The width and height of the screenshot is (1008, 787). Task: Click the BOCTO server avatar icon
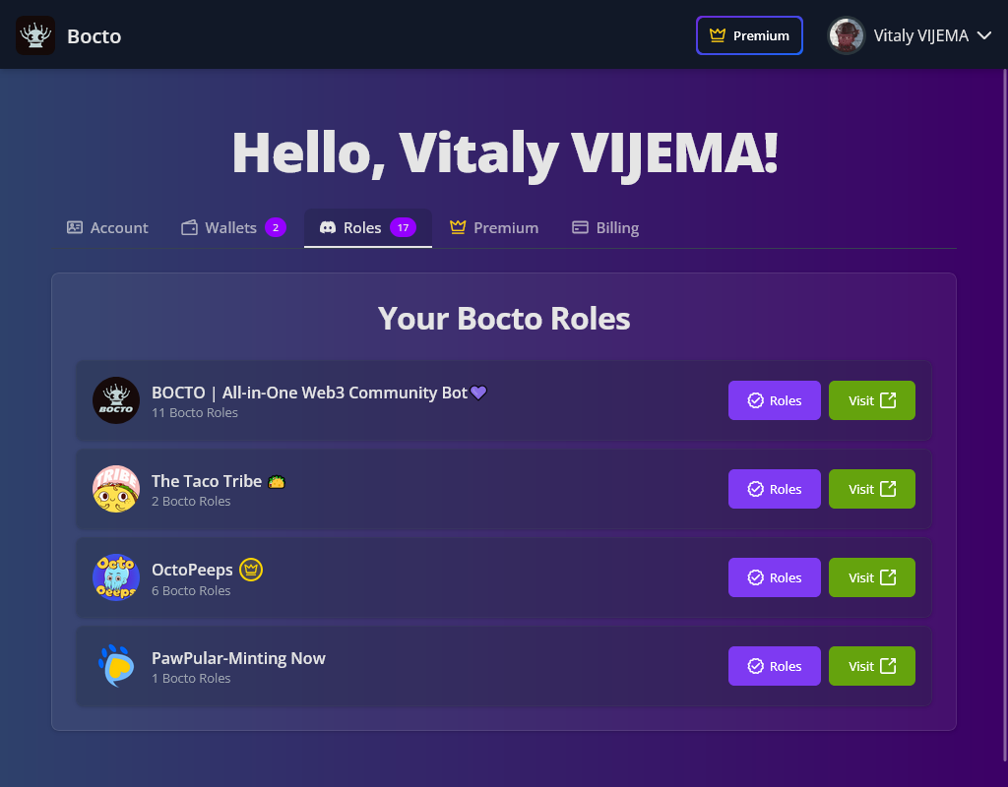pyautogui.click(x=115, y=400)
